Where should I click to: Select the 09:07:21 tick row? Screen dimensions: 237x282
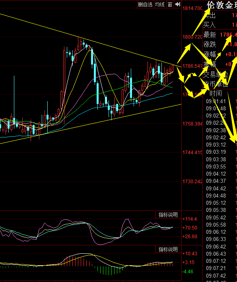pyautogui.click(x=221, y=268)
